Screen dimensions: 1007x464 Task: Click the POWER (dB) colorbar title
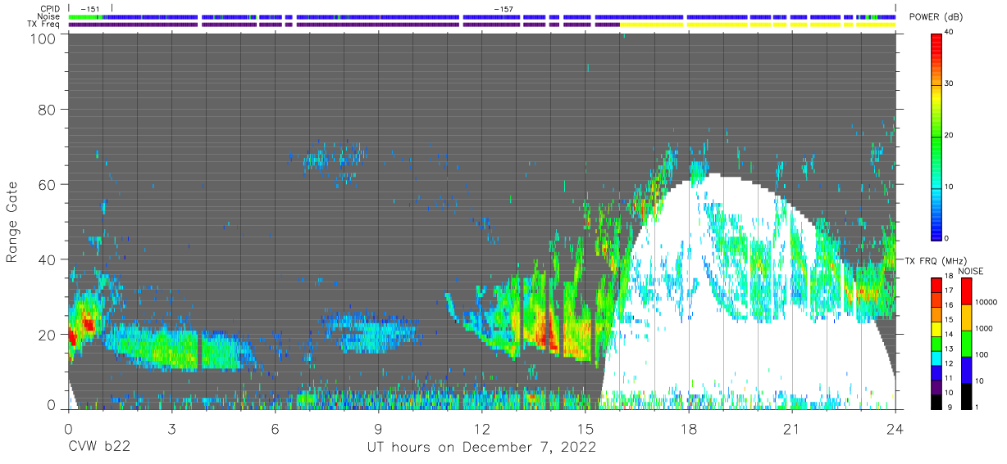click(936, 17)
